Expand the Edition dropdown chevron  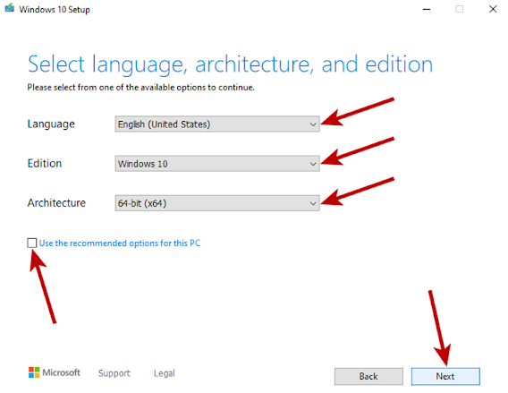313,164
